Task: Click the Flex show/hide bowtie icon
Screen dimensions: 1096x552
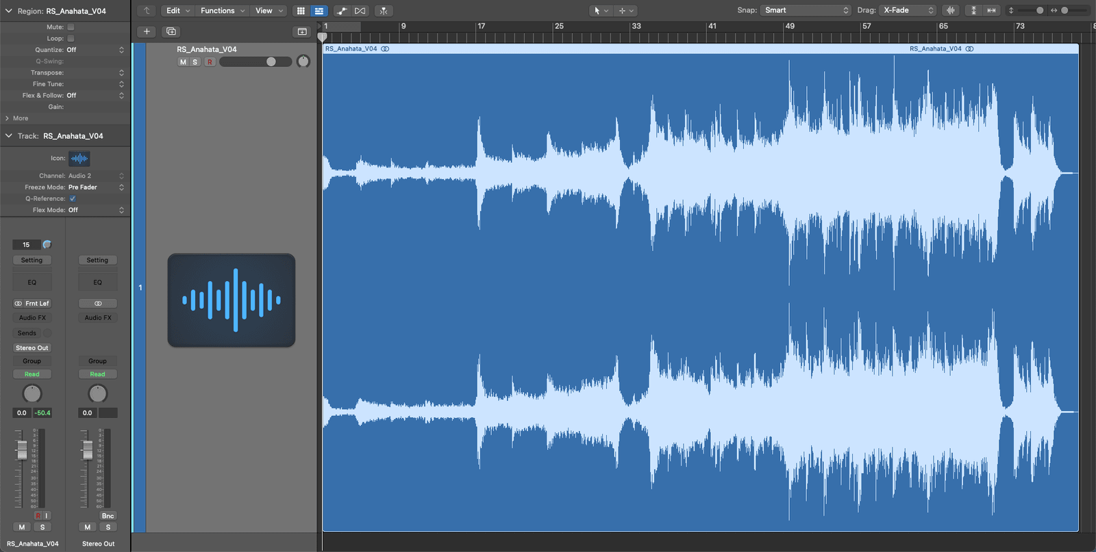Action: [360, 10]
